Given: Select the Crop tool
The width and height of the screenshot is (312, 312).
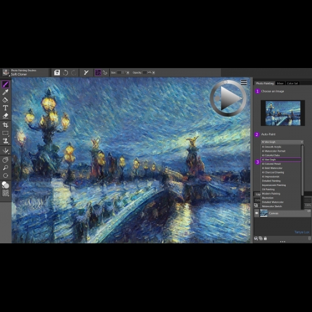Looking at the screenshot, I should coord(6,125).
